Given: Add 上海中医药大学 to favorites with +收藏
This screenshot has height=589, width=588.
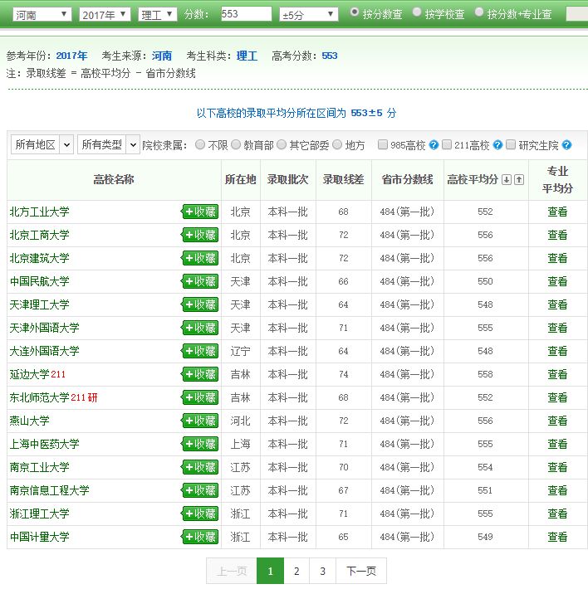Looking at the screenshot, I should 200,444.
